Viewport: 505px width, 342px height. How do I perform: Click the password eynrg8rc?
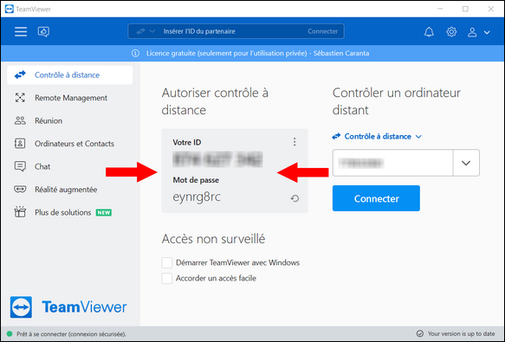pyautogui.click(x=197, y=197)
